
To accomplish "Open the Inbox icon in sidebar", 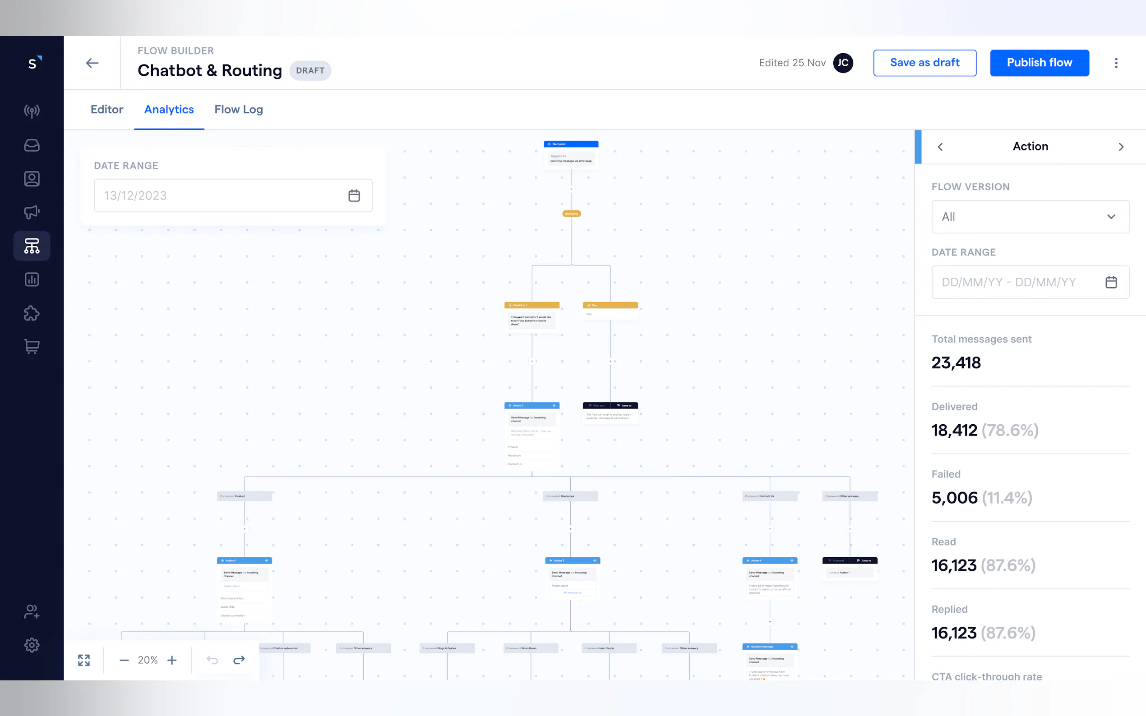I will (32, 145).
